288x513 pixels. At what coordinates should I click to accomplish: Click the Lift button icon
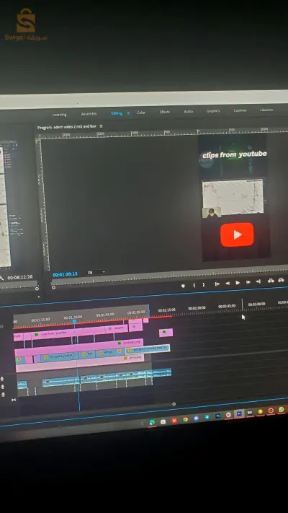(x=271, y=281)
